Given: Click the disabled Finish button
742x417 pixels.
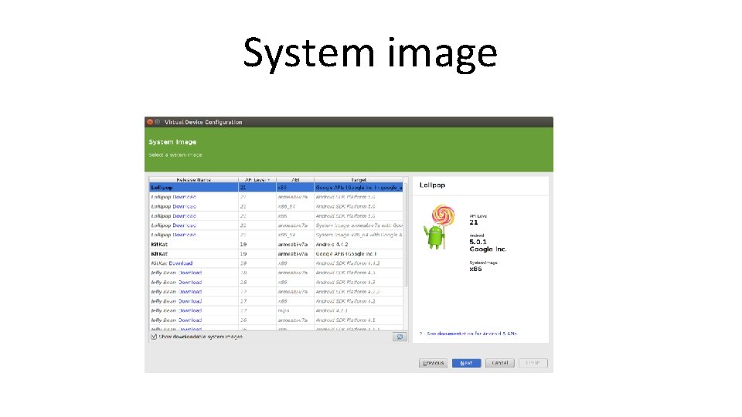Looking at the screenshot, I should click(x=533, y=363).
